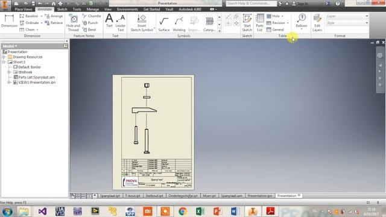Open Excel from the taskbar
Viewport: 386px width, 217px height.
[x=200, y=212]
